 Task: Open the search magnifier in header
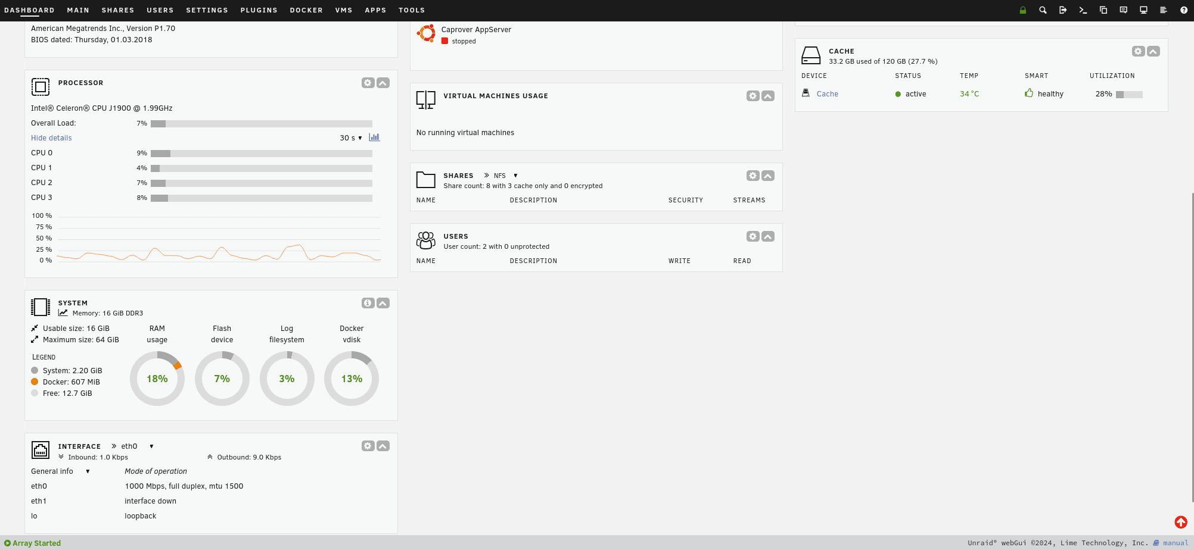1043,10
